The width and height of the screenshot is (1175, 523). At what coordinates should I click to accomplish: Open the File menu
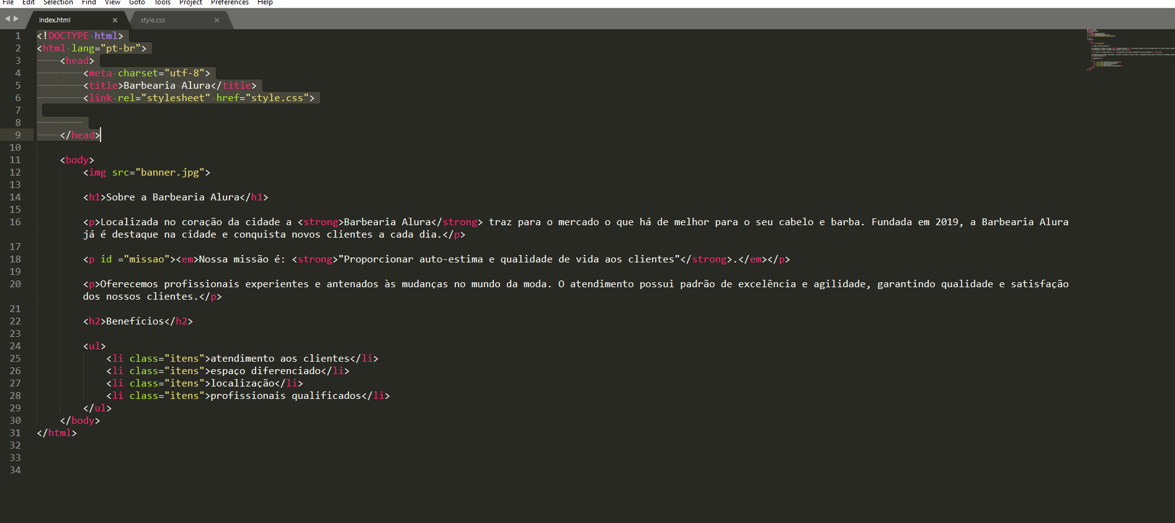tap(8, 2)
